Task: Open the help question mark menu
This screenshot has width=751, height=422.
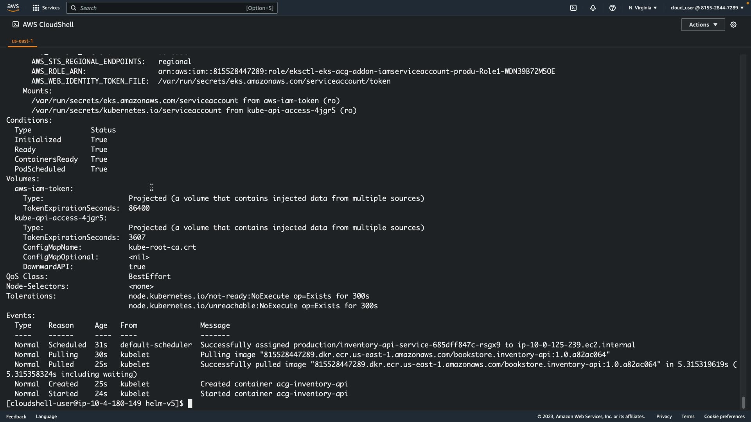Action: click(x=613, y=8)
